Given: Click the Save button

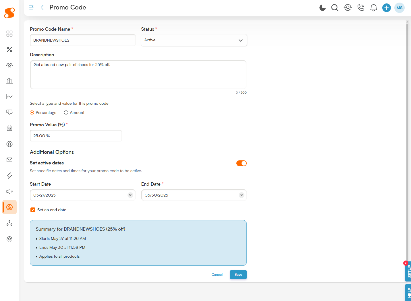Looking at the screenshot, I should (x=238, y=275).
